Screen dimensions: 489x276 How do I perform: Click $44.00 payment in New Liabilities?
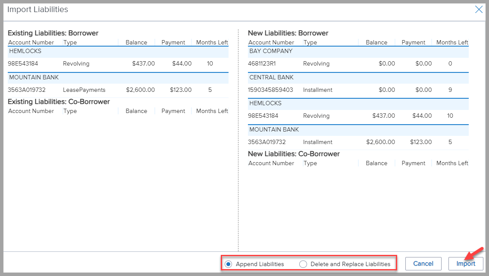(x=422, y=116)
